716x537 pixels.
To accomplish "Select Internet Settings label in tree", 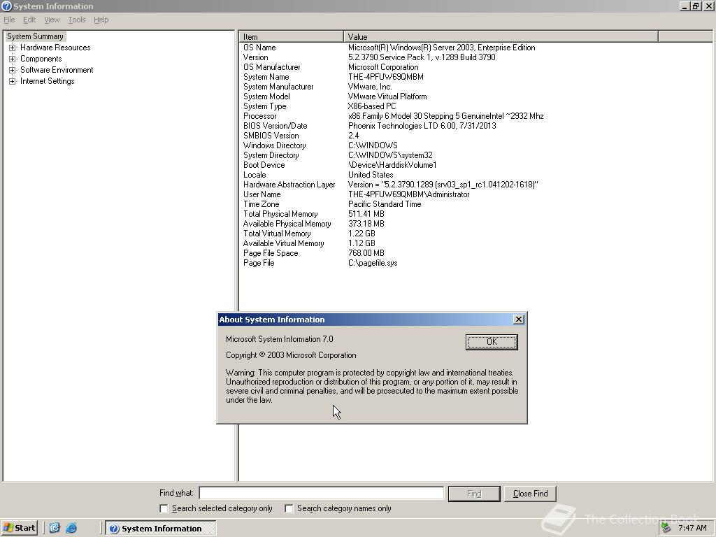I will tap(47, 81).
